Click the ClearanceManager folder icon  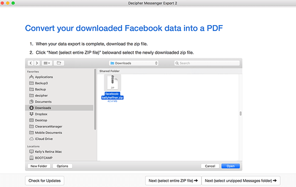pyautogui.click(x=31, y=126)
